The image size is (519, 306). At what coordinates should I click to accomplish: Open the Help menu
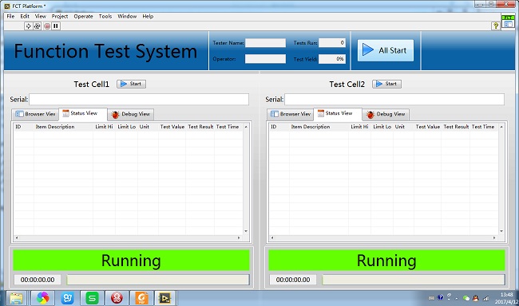click(x=148, y=16)
